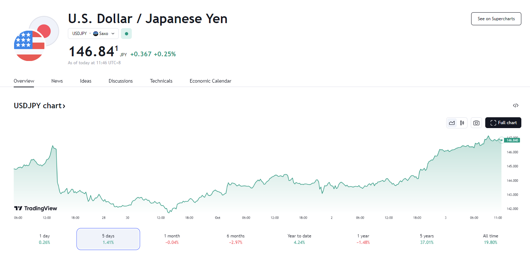Switch to the 5 years range
The height and width of the screenshot is (254, 530).
pos(426,238)
